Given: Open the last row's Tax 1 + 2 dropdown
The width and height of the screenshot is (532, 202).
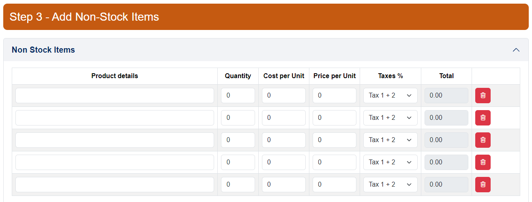Looking at the screenshot, I should (x=390, y=185).
